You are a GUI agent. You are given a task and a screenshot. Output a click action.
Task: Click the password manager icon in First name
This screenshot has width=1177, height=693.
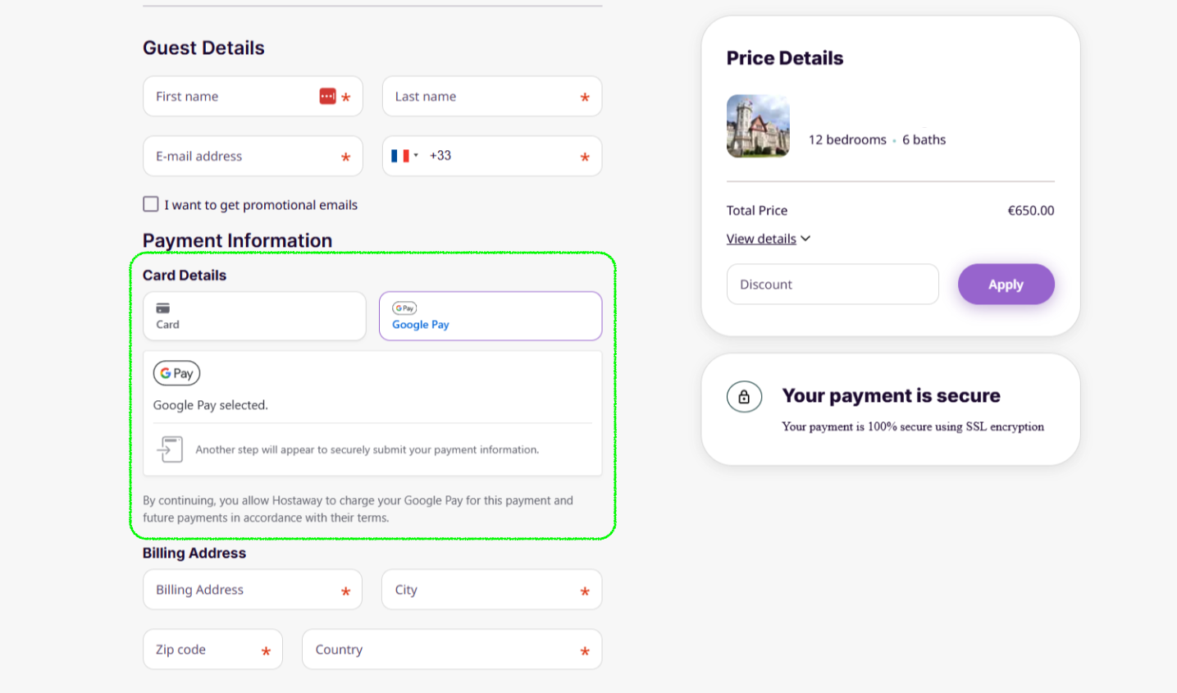tap(327, 96)
